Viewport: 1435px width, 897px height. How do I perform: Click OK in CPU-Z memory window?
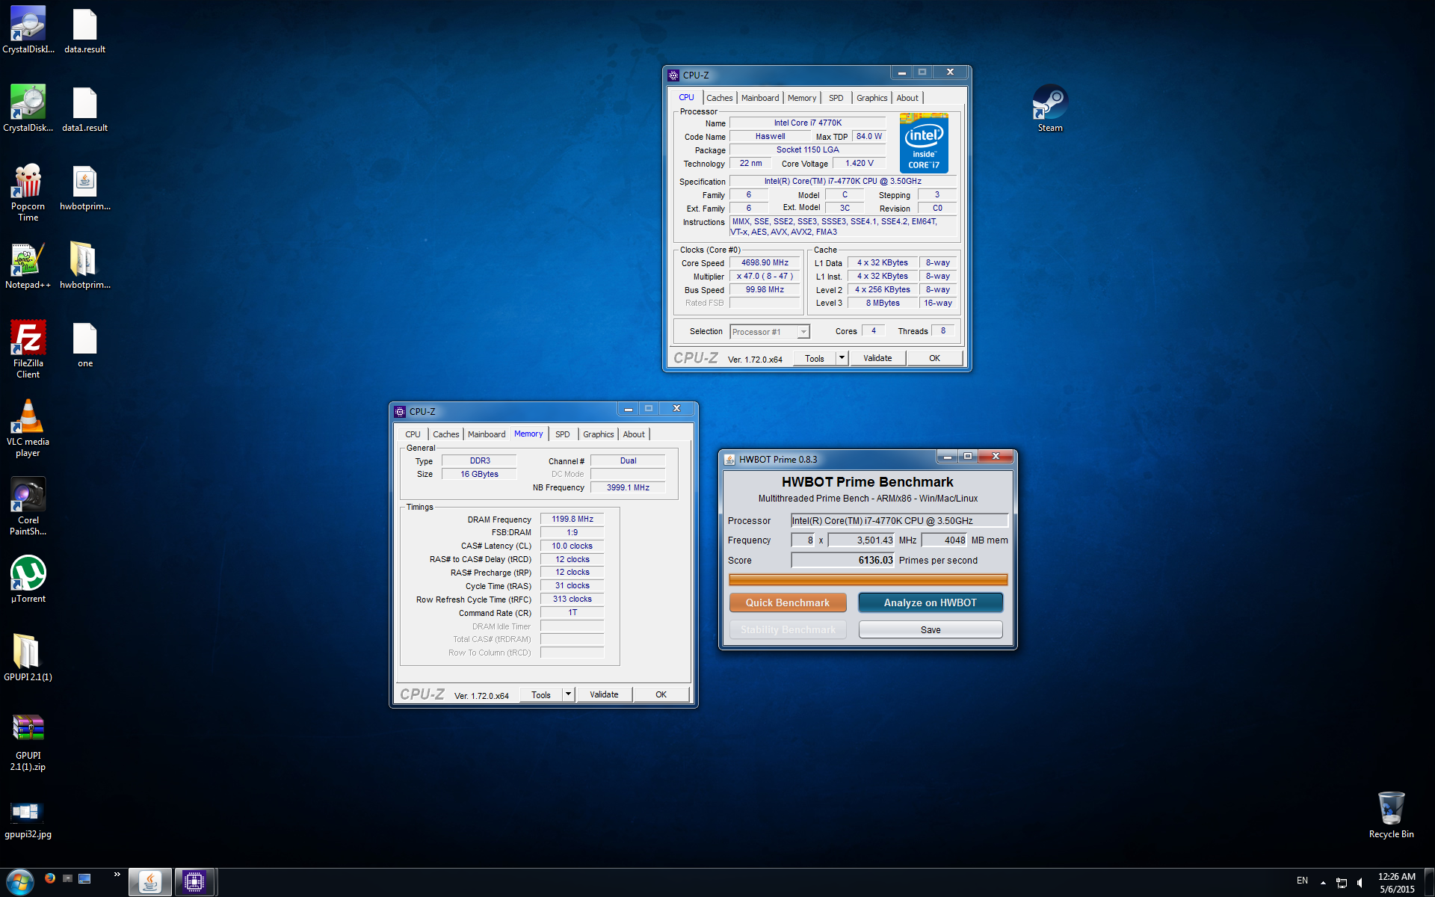pyautogui.click(x=661, y=694)
